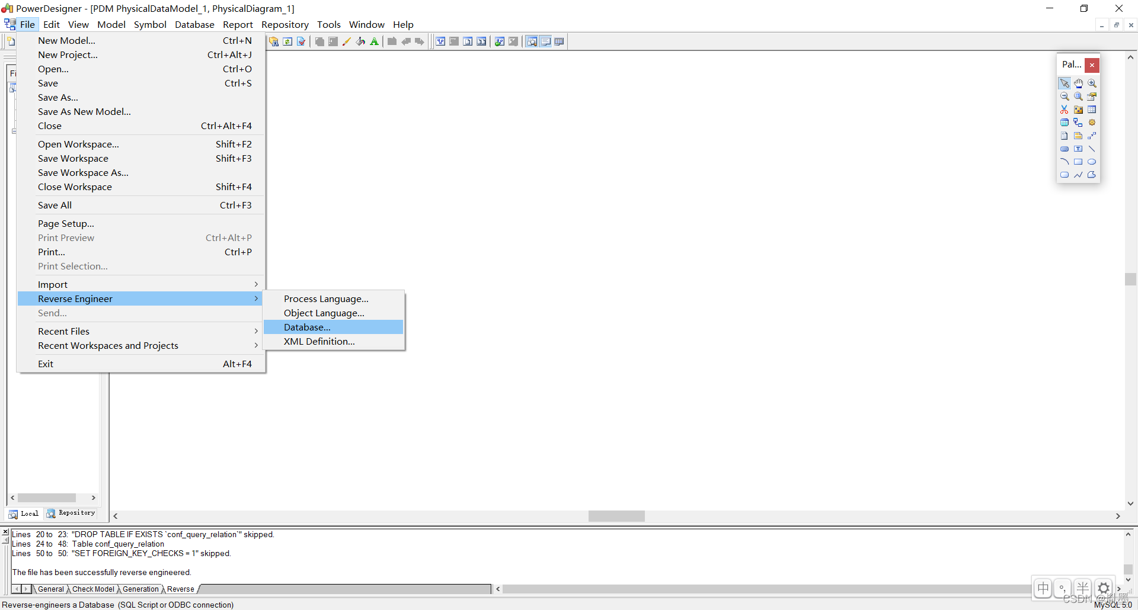
Task: Select the Link/Traceability tool in Palette
Action: click(1092, 136)
